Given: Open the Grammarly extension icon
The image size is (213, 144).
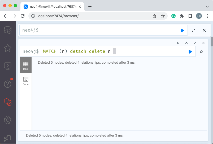Looking at the screenshot, I should [173, 16].
